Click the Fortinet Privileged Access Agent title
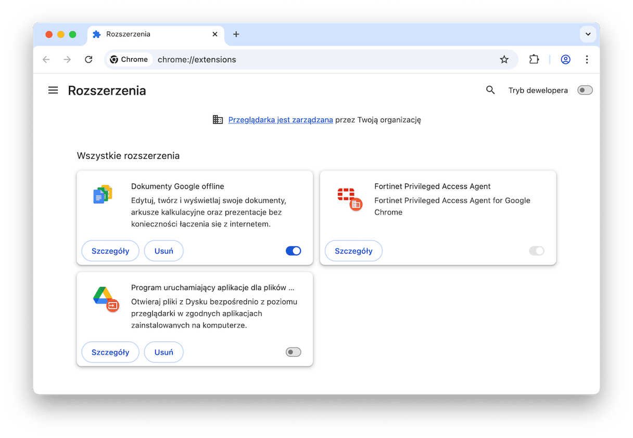 433,187
